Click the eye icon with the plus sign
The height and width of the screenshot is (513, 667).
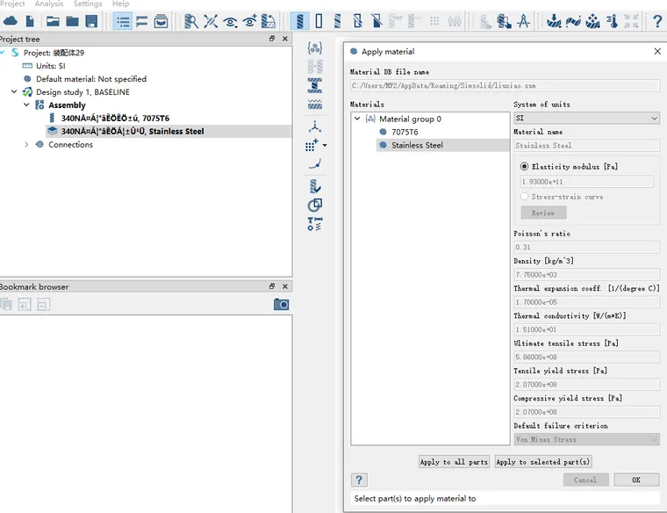tap(250, 21)
